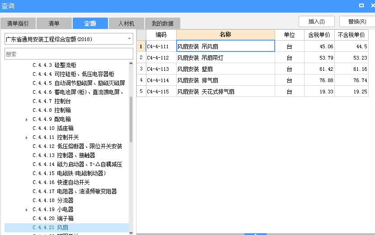Click the 风扇安装 排气扇 name cell

[225, 80]
